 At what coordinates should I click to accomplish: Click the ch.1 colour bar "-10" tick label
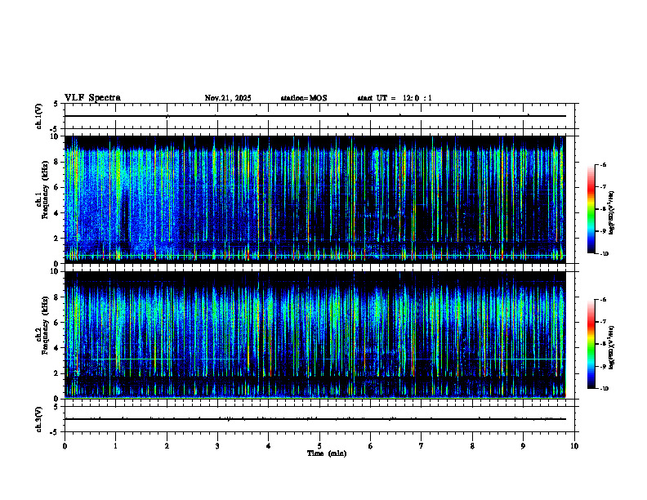(604, 254)
